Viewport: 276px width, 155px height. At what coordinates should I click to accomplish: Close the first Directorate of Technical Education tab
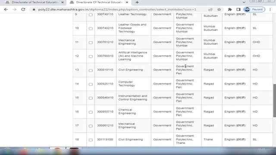coord(63,2)
